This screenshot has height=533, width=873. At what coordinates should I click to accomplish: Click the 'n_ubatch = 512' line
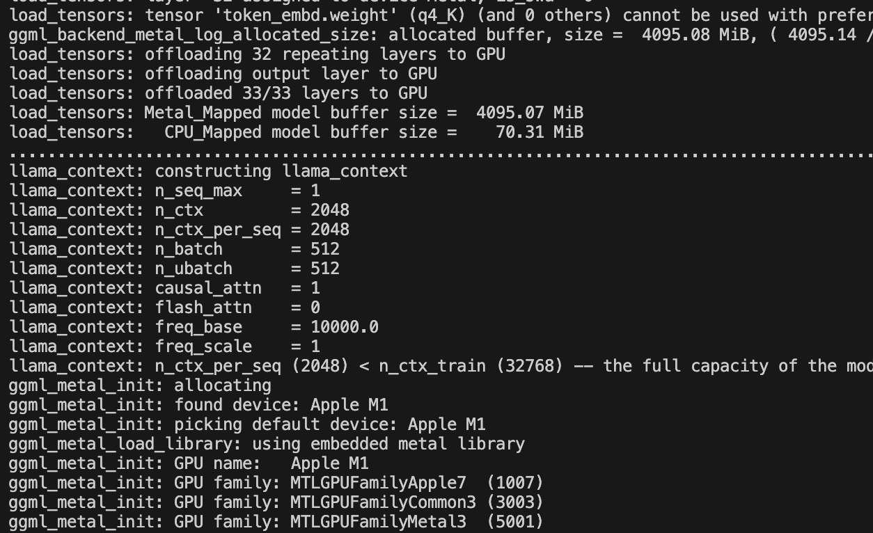tap(175, 269)
